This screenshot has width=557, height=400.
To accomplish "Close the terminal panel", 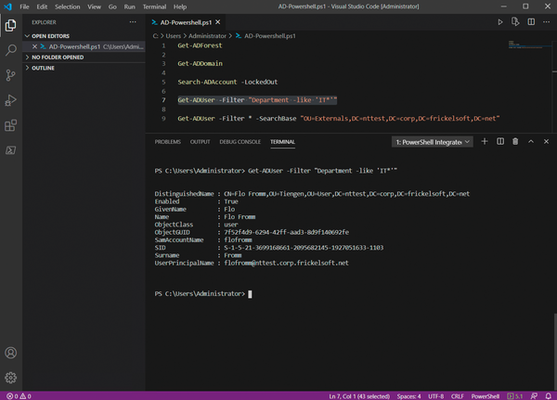I will 547,142.
